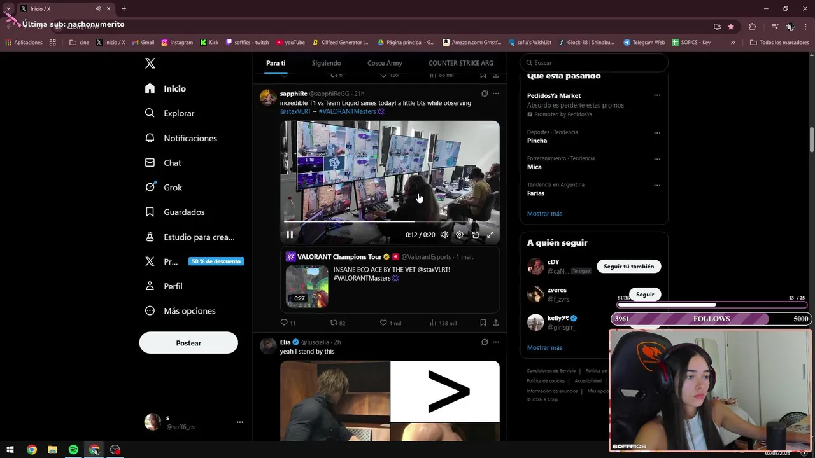815x458 pixels.
Task: Open Chat from the sidebar
Action: pos(163,163)
